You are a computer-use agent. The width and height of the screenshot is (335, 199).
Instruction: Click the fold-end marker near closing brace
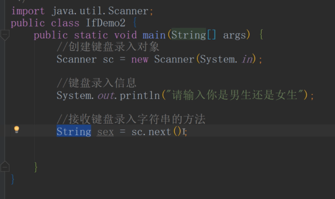pyautogui.click(x=5, y=167)
